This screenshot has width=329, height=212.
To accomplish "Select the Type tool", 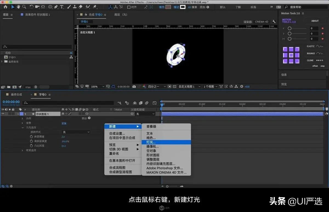I will point(61,7).
